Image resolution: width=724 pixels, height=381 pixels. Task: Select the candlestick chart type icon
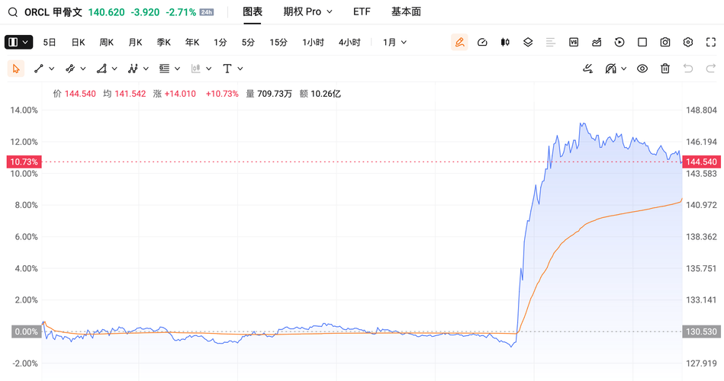tap(505, 42)
